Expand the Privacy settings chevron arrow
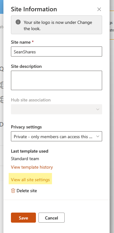114x233 pixels. [97, 136]
